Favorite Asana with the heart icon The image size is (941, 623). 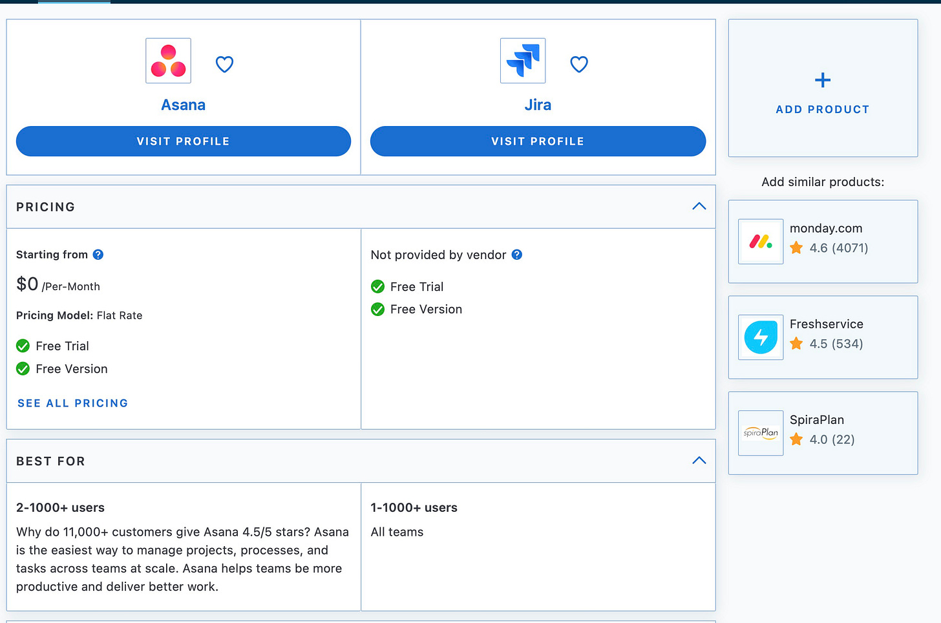coord(224,64)
